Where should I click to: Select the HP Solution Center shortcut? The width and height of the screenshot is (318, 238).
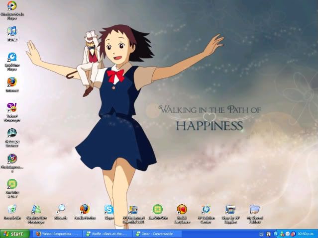pyautogui.click(x=206, y=214)
